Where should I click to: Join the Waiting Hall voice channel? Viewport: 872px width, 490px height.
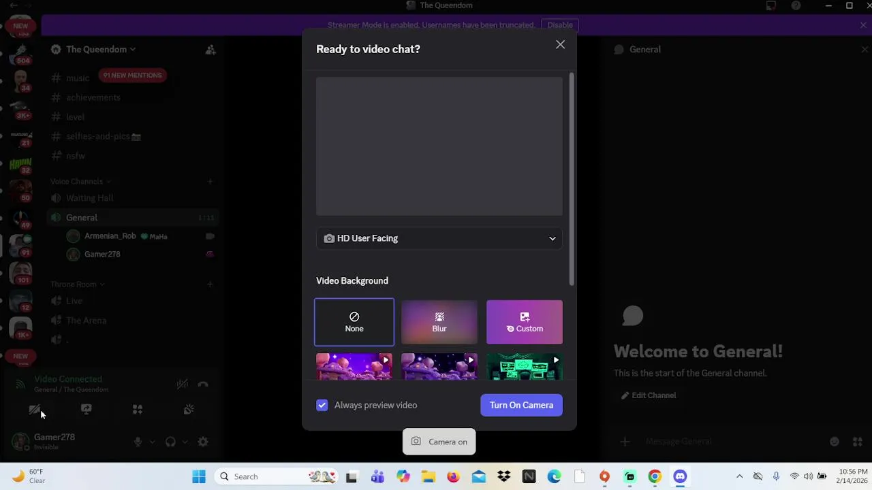point(89,198)
